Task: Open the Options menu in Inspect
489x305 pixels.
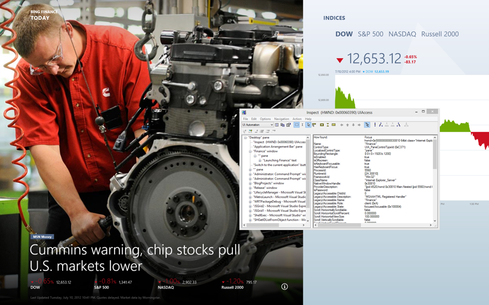Action: point(266,119)
